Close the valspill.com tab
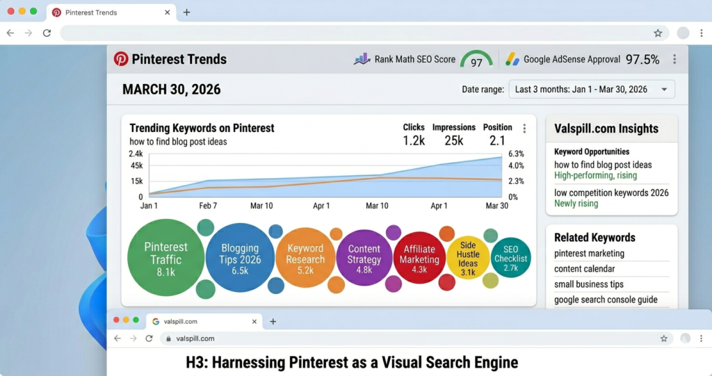Viewport: 712px width, 376px height. [x=254, y=322]
